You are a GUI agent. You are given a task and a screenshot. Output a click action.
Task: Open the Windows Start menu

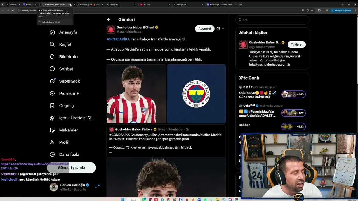122,200
